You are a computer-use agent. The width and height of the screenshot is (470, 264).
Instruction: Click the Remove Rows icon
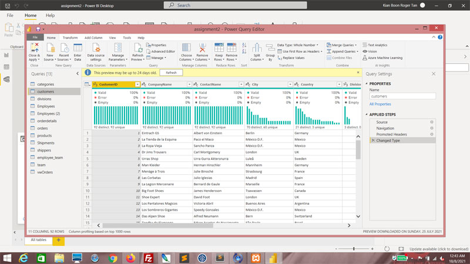(231, 52)
